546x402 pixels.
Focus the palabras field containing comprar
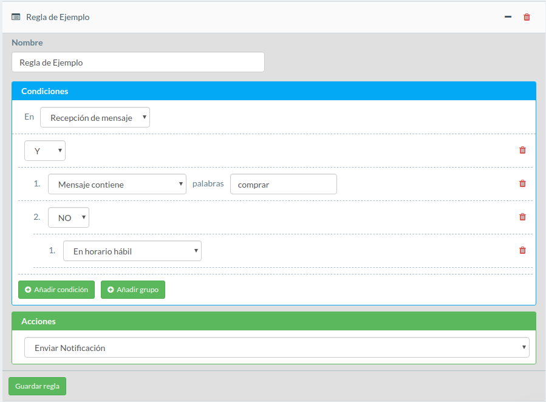tap(284, 184)
